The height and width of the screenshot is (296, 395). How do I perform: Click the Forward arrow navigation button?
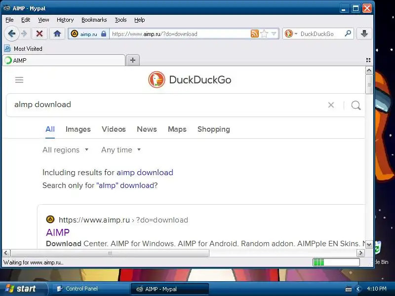[24, 34]
